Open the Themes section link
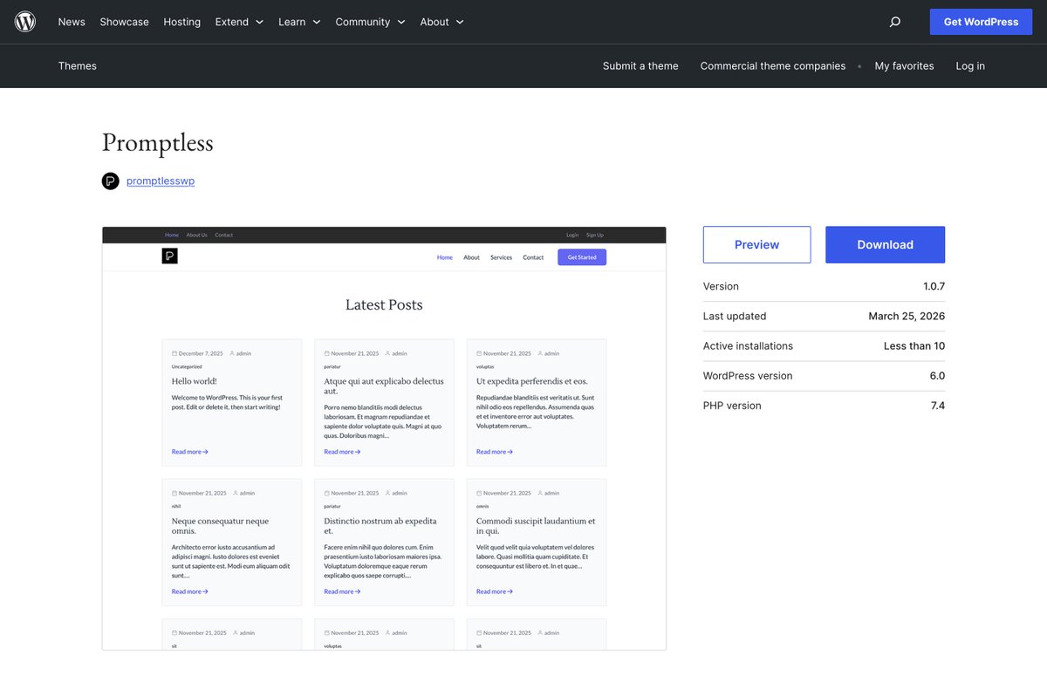The image size is (1047, 683). [78, 66]
